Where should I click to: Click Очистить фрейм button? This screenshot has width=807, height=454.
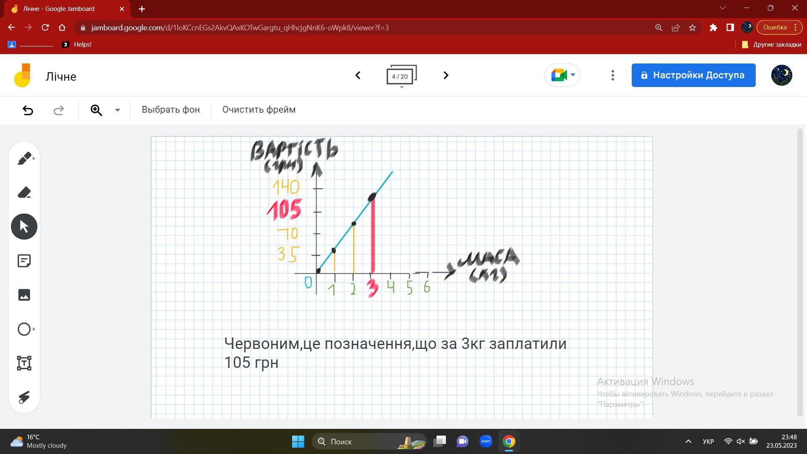tap(259, 110)
